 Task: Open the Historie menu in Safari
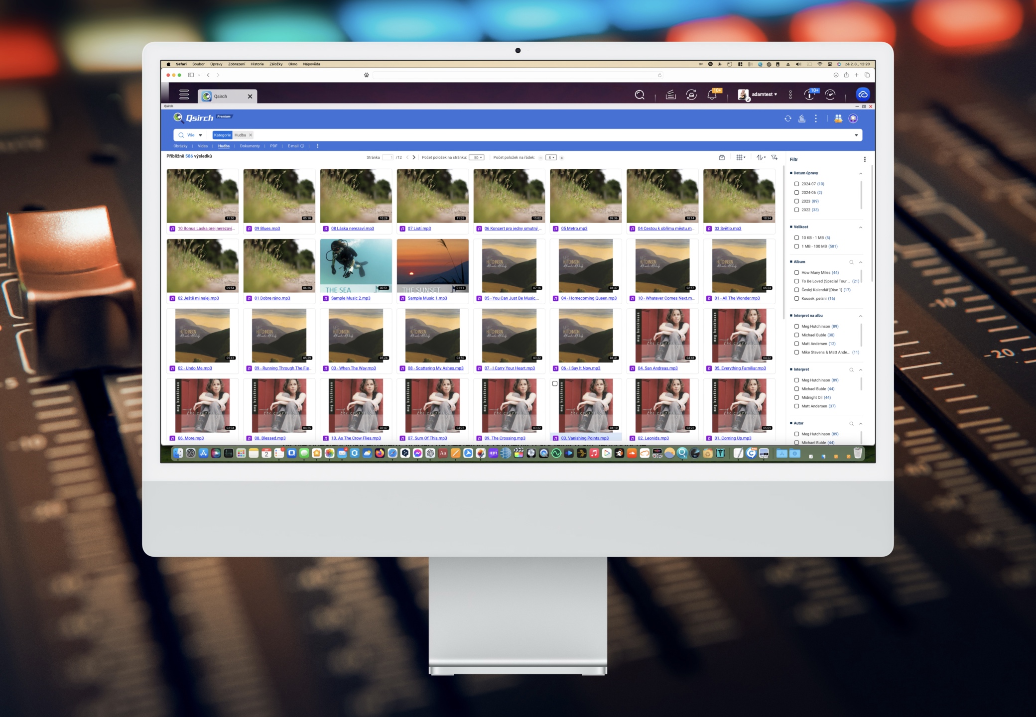click(x=257, y=64)
